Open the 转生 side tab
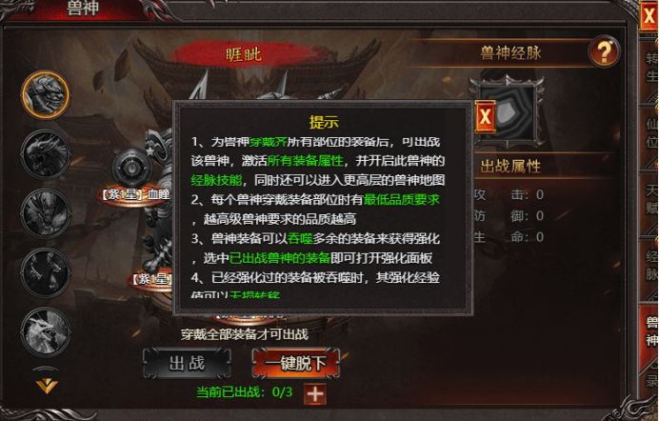The height and width of the screenshot is (421, 659). point(649,70)
